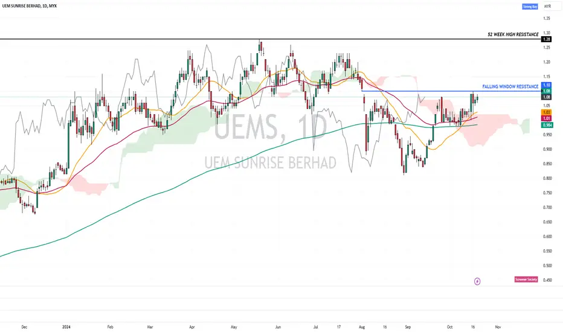Click the Aug label on time axis

click(x=362, y=327)
